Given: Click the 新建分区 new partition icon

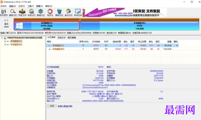Looking at the screenshot, I should click(41, 12).
